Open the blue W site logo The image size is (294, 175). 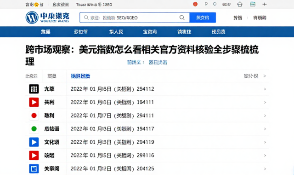point(32,17)
